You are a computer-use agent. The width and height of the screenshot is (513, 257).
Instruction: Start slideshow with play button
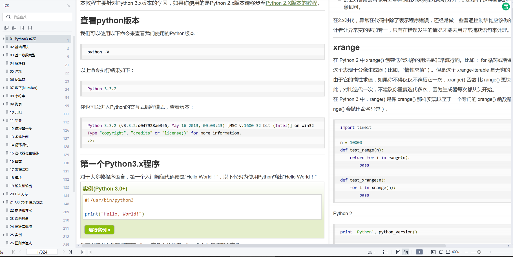coord(419,252)
